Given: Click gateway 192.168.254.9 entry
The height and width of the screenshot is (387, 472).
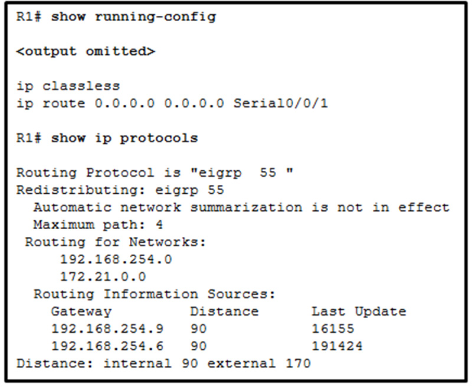Looking at the screenshot, I should (x=107, y=329).
